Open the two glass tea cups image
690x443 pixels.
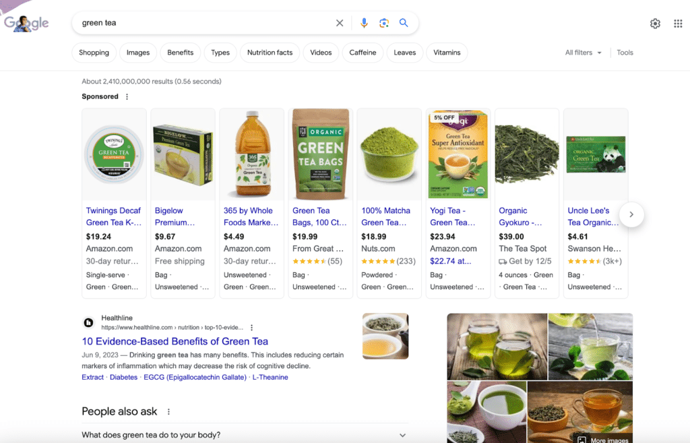(497, 347)
